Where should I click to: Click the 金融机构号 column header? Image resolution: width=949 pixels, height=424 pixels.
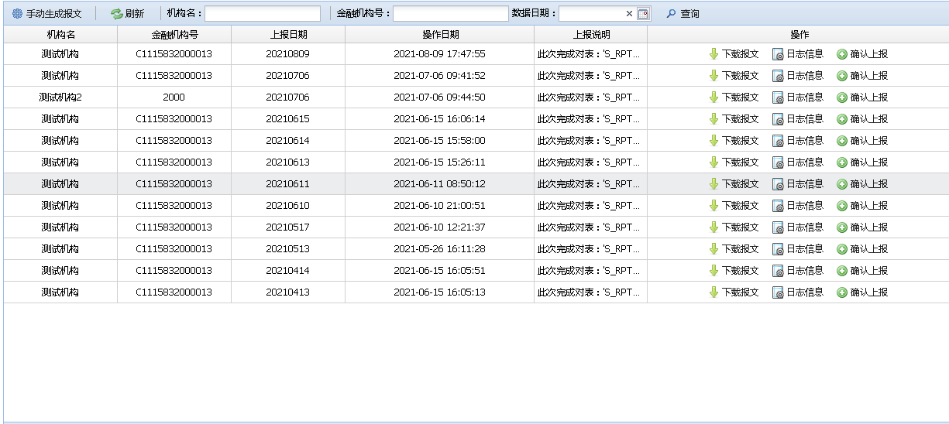coord(174,35)
